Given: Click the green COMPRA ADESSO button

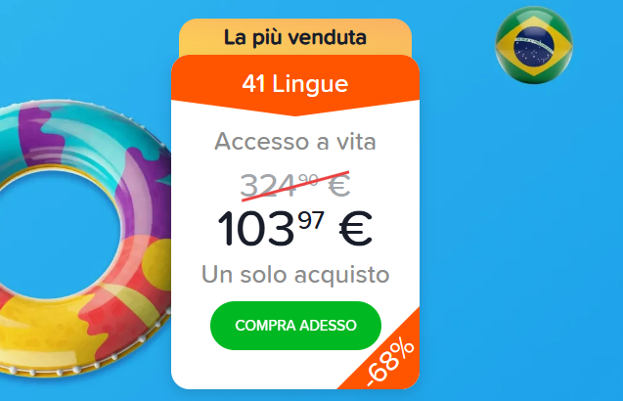Looking at the screenshot, I should click(x=295, y=326).
